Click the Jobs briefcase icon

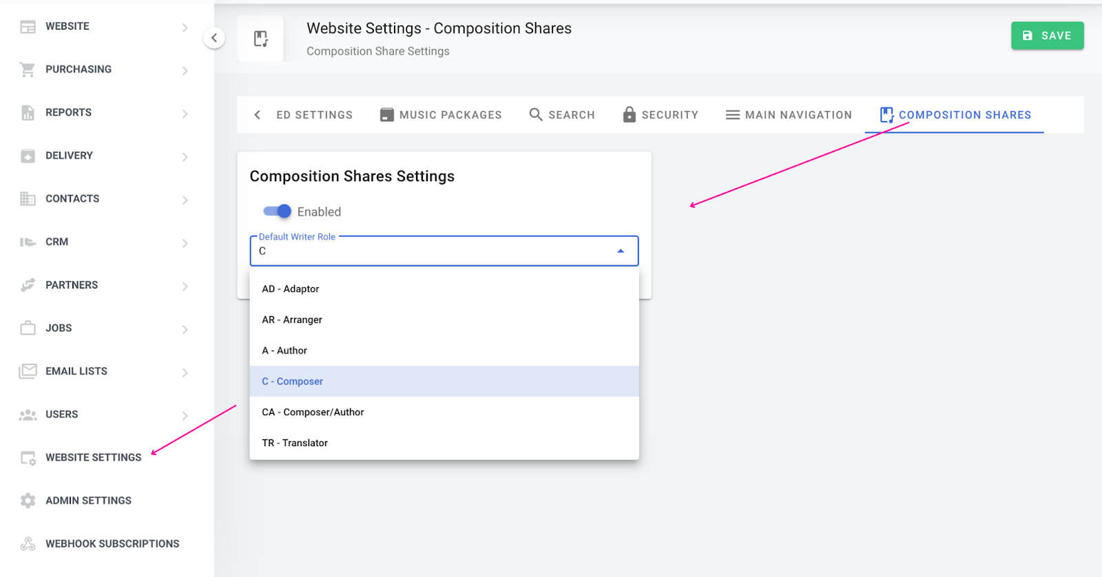coord(28,328)
